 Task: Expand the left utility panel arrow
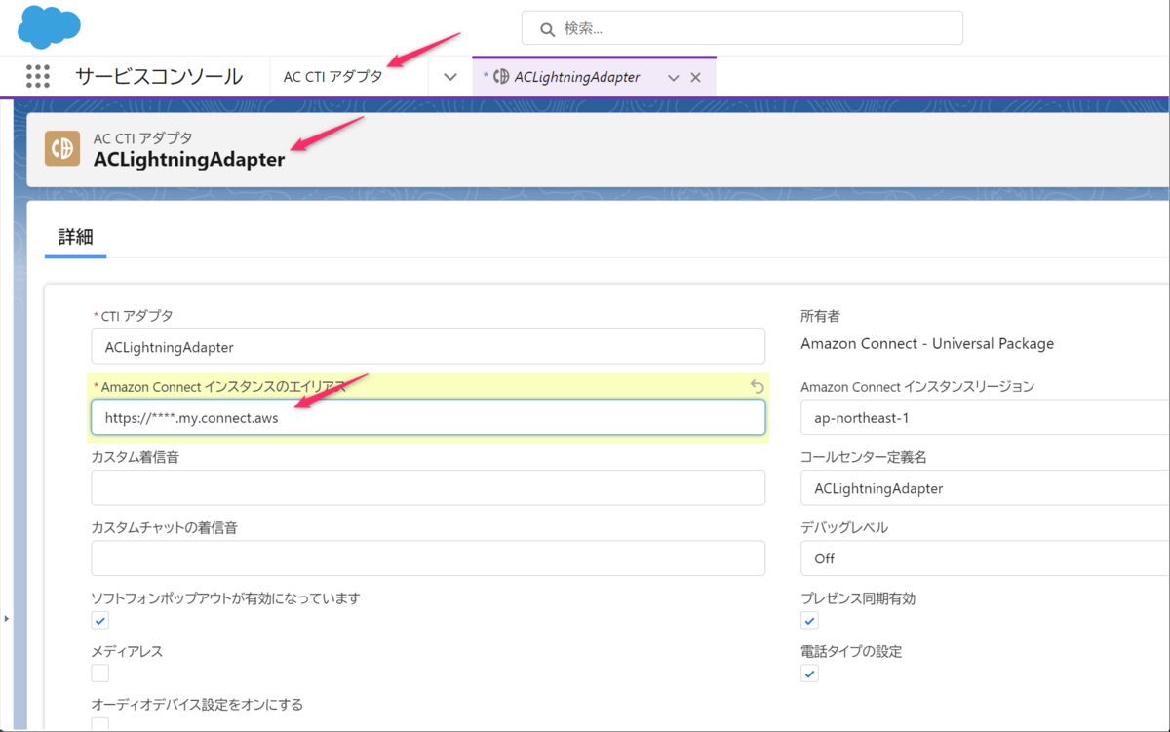7,618
